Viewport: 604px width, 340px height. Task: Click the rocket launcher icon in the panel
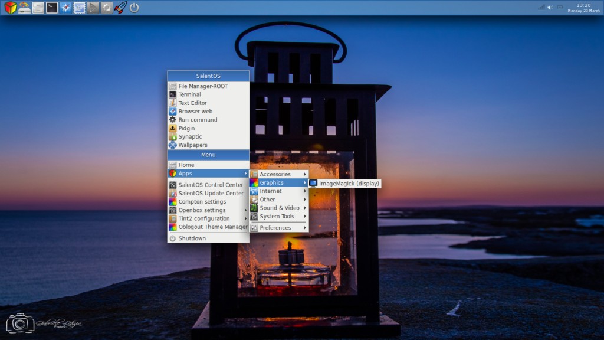(x=120, y=8)
